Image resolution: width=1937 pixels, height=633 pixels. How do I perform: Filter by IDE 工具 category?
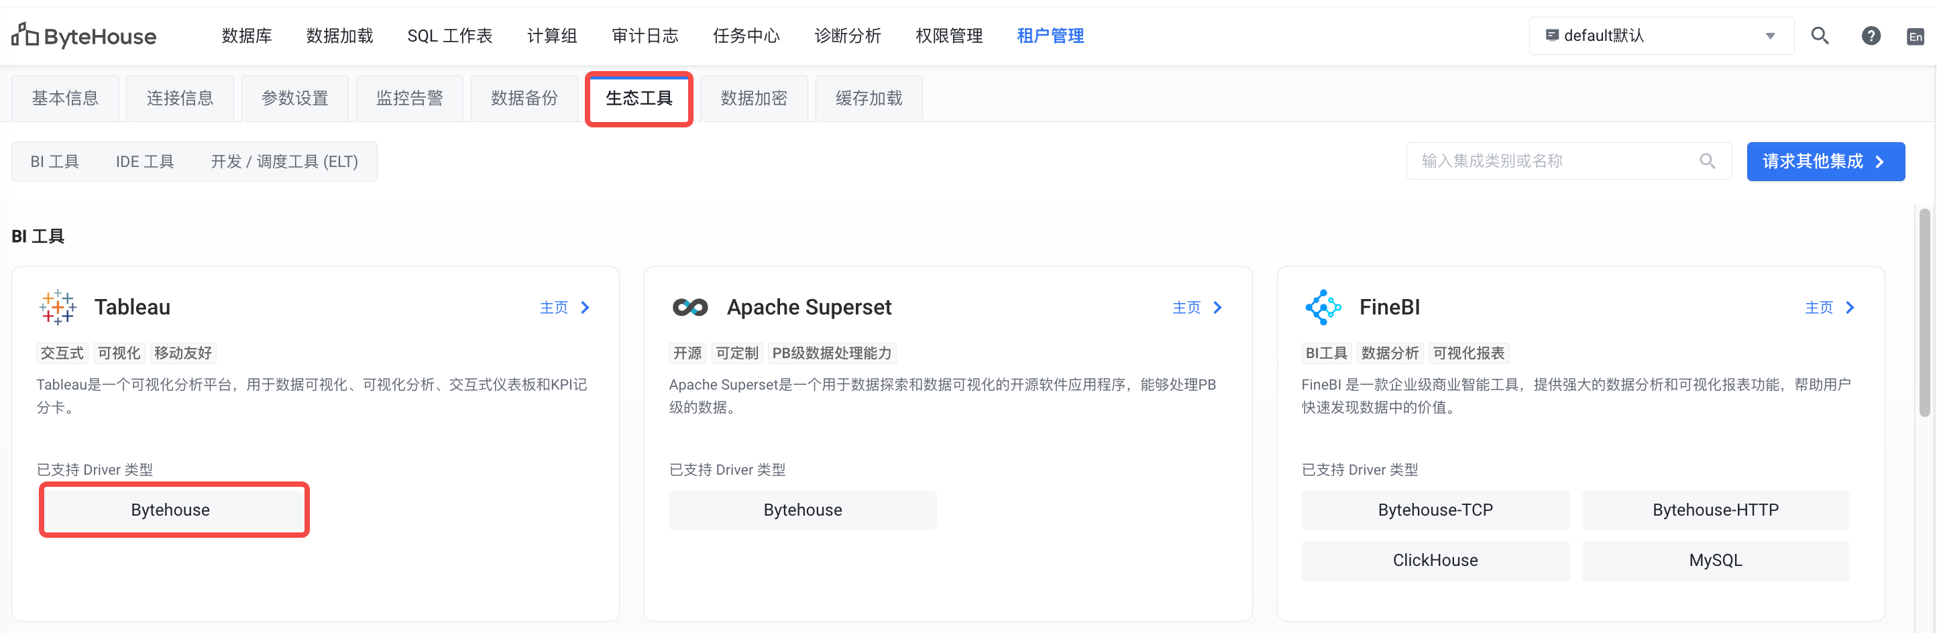[145, 162]
